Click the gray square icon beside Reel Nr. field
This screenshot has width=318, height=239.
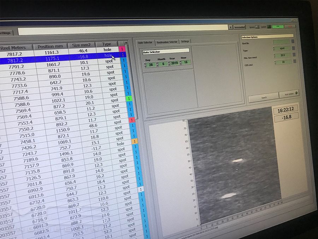(x=293, y=41)
